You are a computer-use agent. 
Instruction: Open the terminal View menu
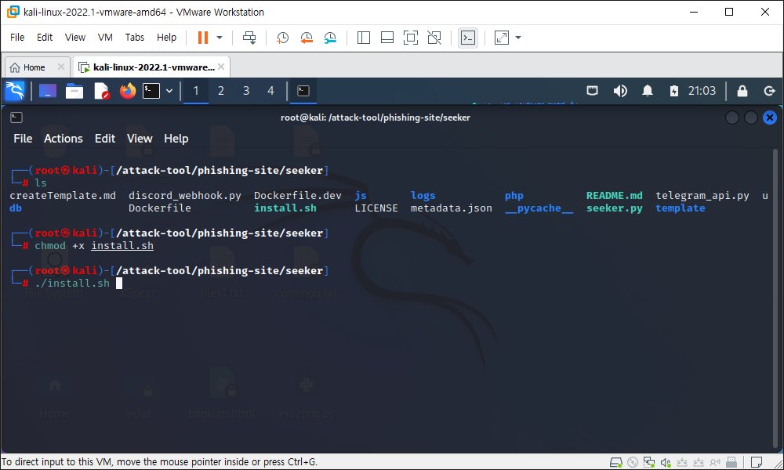click(x=140, y=139)
